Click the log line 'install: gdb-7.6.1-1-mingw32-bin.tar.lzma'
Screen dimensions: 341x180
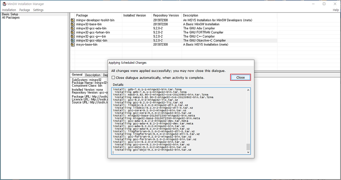(x=147, y=89)
